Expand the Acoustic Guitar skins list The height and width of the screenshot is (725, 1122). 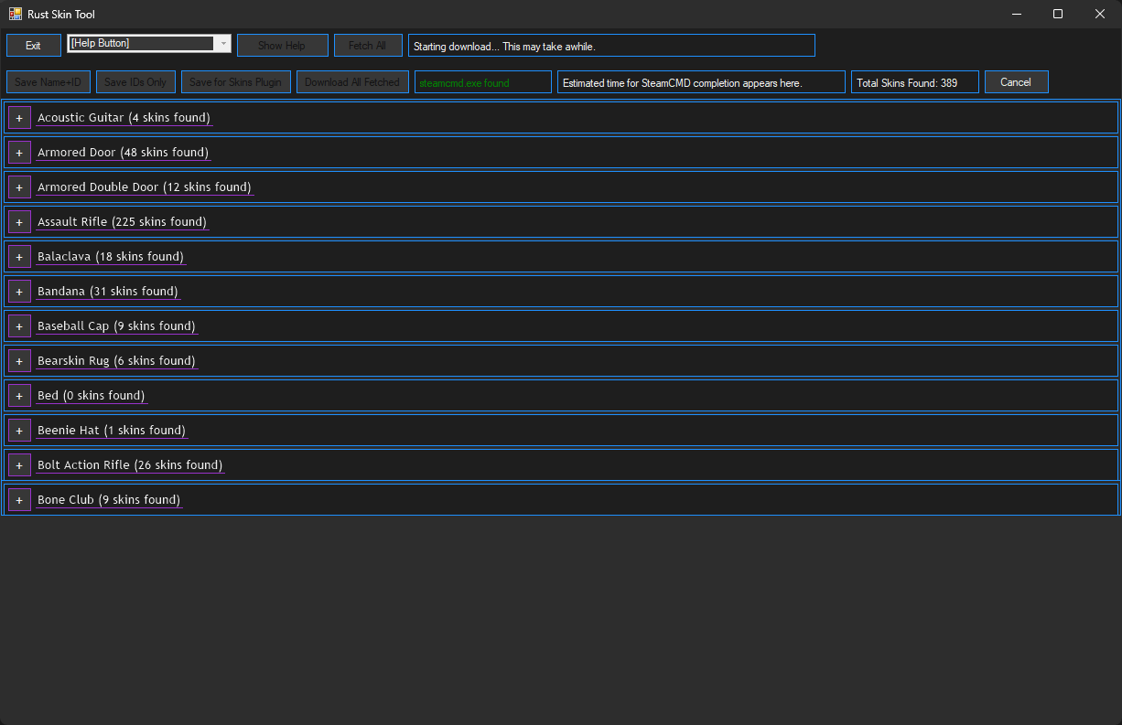pos(19,118)
